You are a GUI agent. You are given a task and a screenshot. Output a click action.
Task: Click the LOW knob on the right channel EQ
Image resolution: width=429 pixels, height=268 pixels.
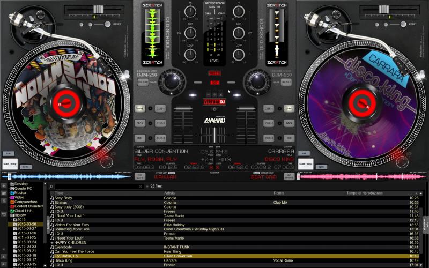239,55
